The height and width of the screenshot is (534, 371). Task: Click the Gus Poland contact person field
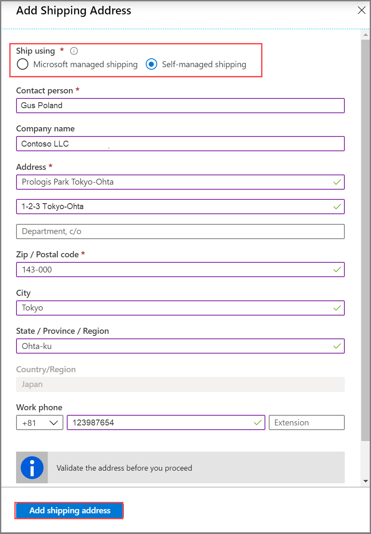[x=180, y=105]
